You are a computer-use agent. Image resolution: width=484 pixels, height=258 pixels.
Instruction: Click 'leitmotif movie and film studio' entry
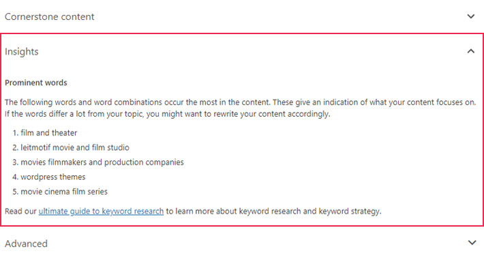pyautogui.click(x=75, y=147)
